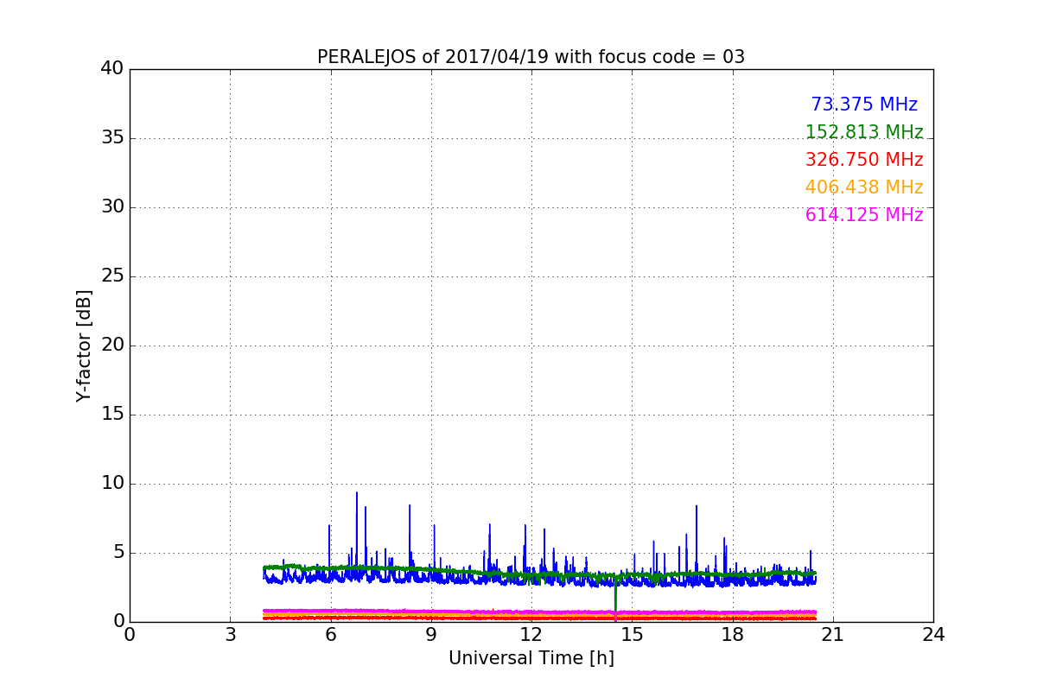Select the 152.813 MHz legend label

tap(864, 132)
